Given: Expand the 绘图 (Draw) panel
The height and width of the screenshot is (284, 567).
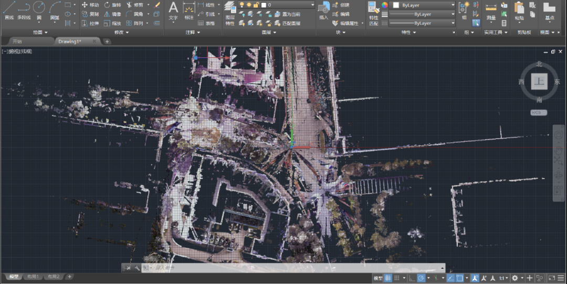Looking at the screenshot, I should [40, 32].
